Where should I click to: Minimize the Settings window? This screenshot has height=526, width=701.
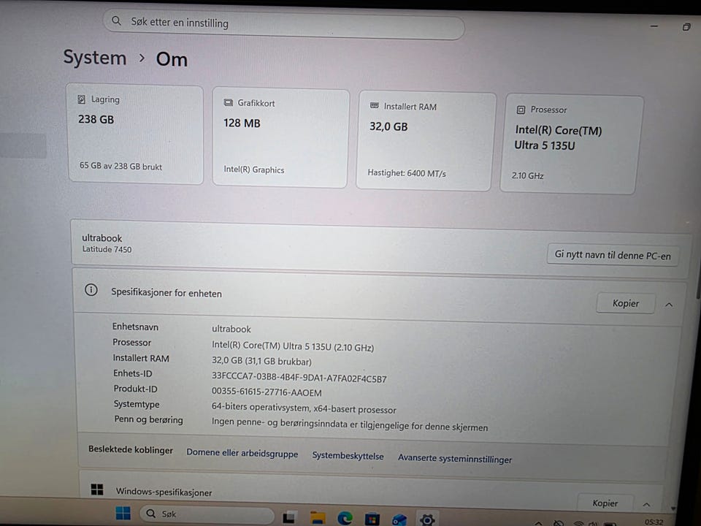click(x=654, y=26)
